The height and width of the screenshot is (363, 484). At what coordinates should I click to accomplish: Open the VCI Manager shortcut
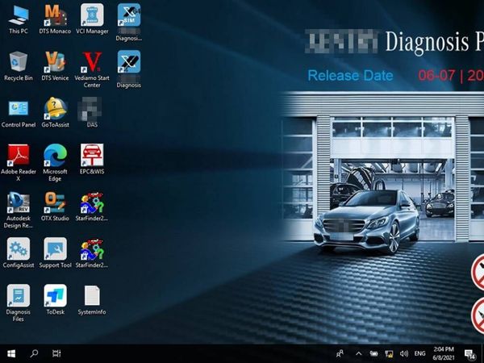pyautogui.click(x=92, y=19)
